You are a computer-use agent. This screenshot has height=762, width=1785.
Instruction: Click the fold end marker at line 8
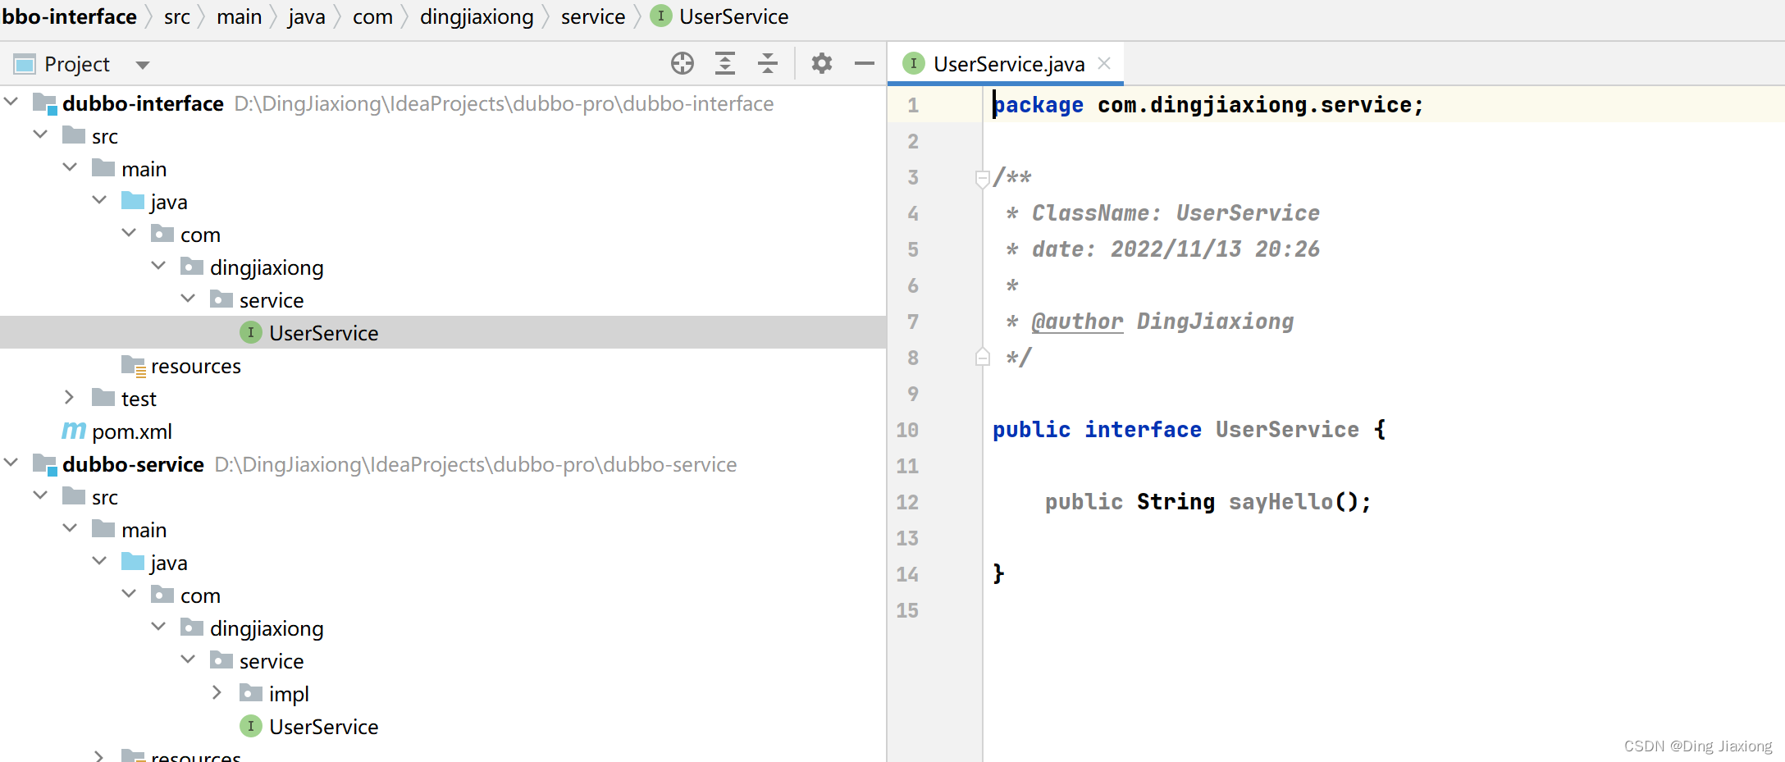982,357
